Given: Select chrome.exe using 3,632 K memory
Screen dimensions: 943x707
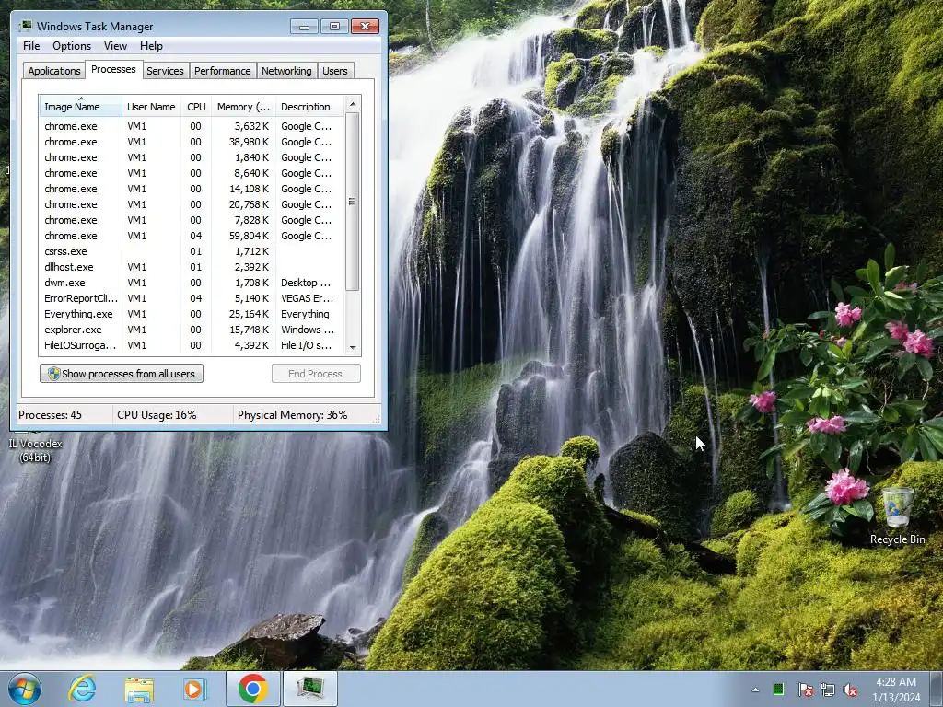Looking at the screenshot, I should [192, 126].
